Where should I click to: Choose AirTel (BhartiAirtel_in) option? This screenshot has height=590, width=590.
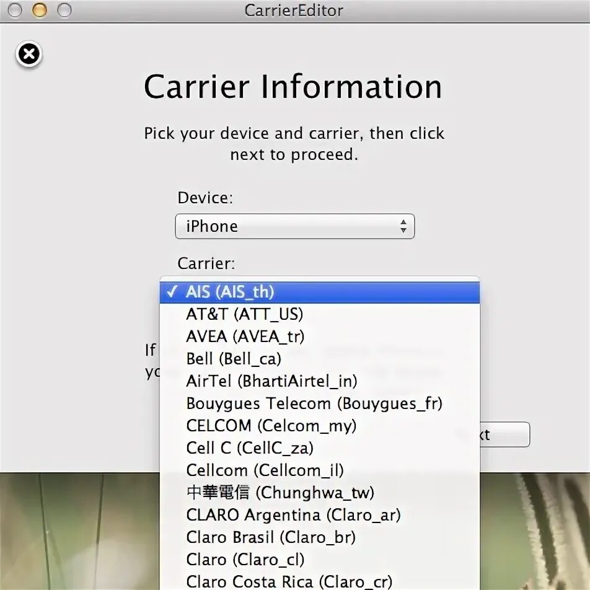[319, 381]
